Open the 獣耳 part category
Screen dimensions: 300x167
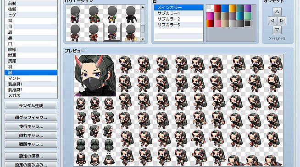pos(31,55)
